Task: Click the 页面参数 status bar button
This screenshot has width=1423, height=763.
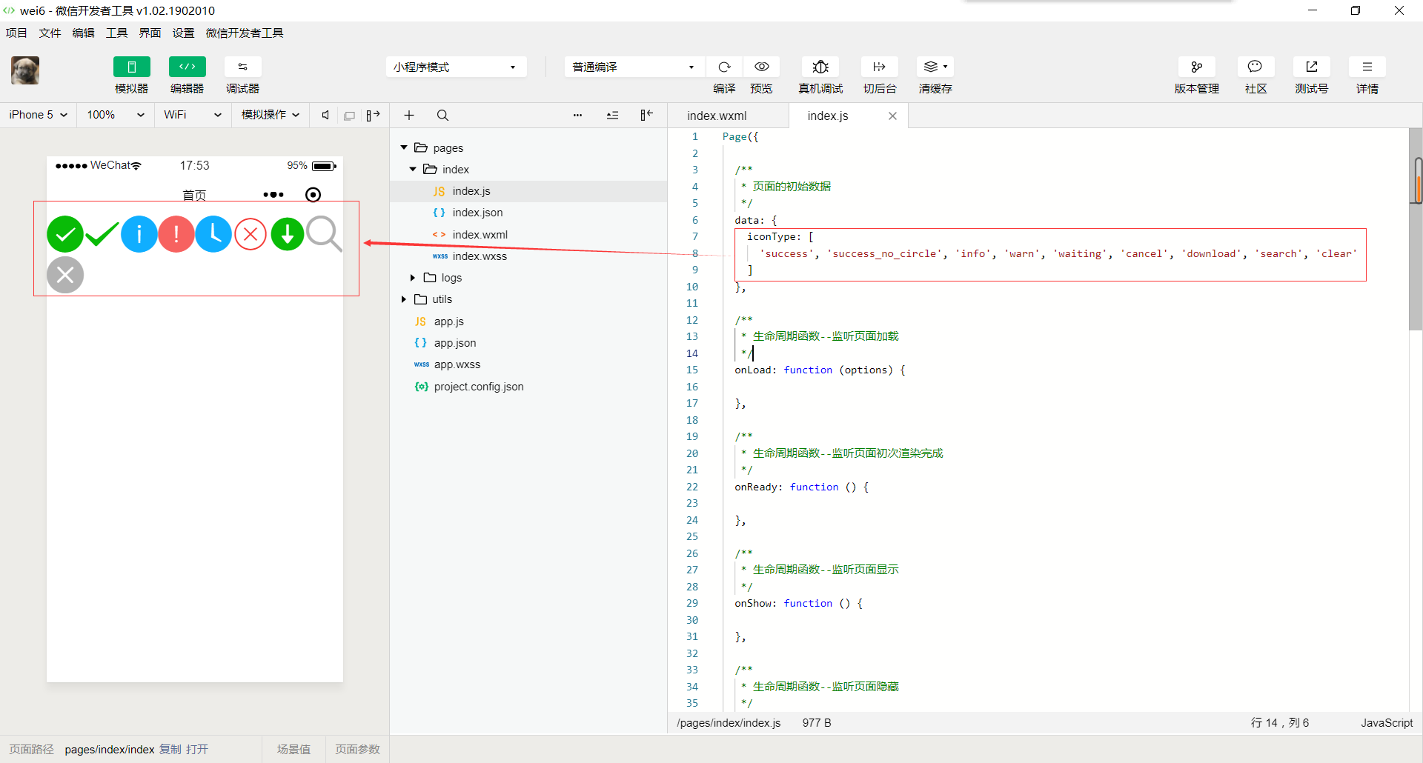Action: pos(357,750)
